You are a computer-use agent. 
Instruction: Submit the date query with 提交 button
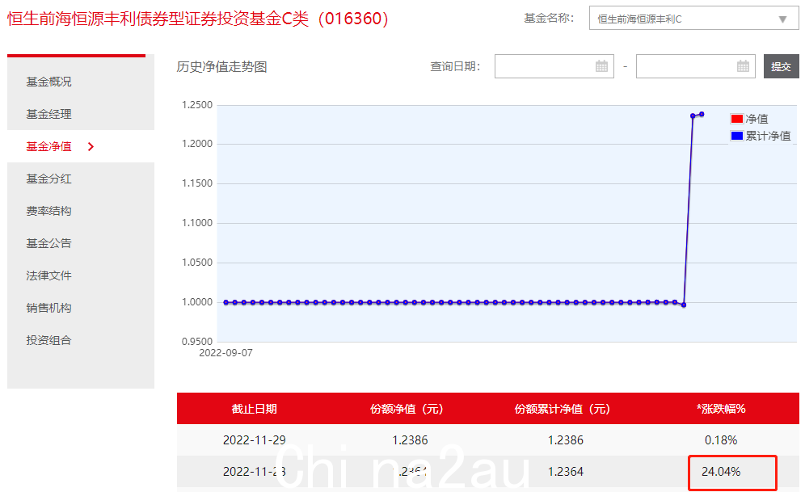click(781, 66)
